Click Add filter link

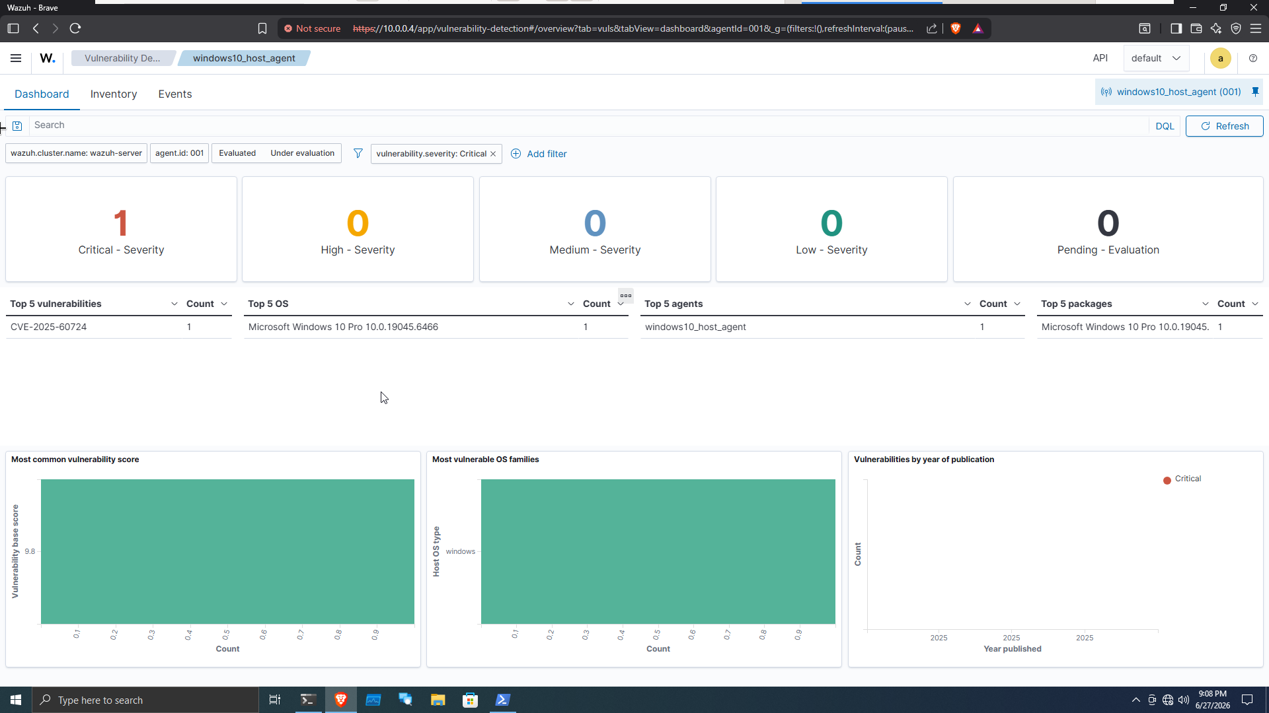539,154
